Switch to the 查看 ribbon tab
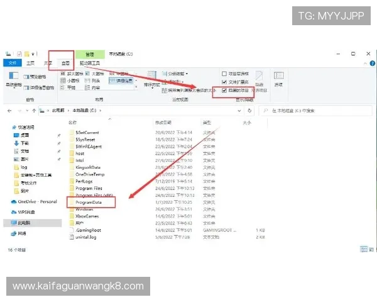The width and height of the screenshot is (377, 302). click(65, 63)
